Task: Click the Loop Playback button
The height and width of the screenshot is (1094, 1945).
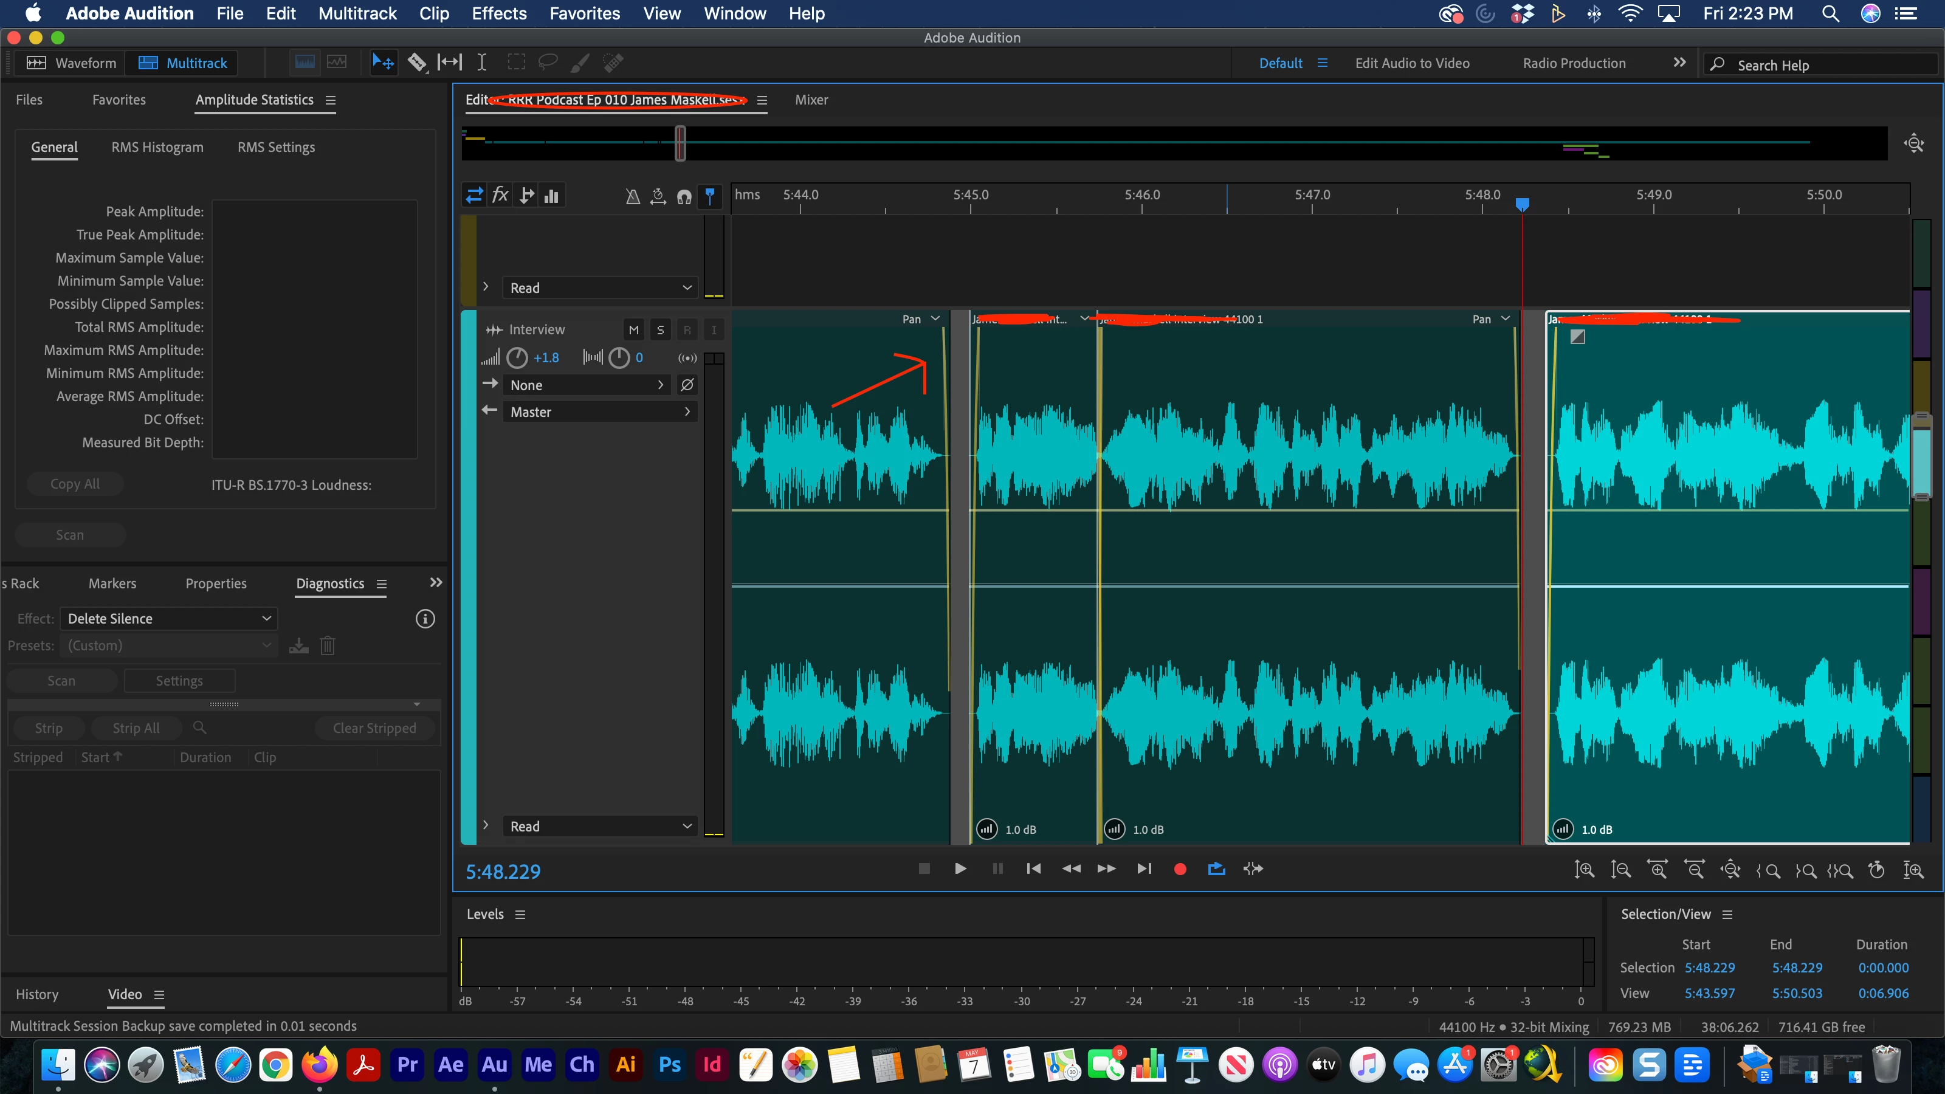Action: [x=1216, y=869]
